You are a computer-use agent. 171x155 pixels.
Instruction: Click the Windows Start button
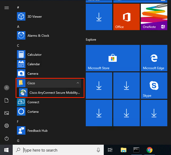tap(6, 150)
